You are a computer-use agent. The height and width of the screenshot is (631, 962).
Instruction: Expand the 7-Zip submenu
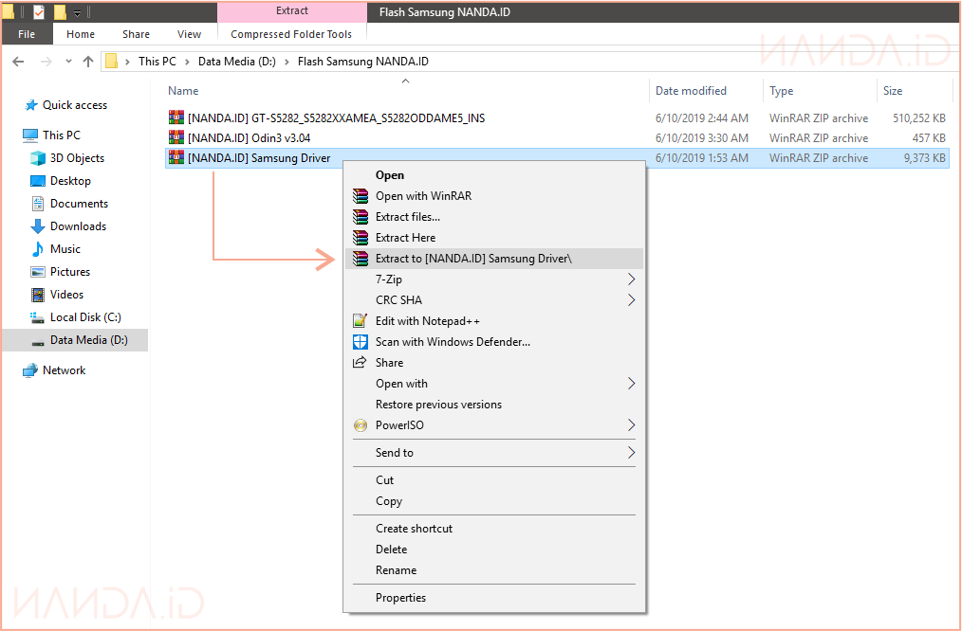[631, 279]
